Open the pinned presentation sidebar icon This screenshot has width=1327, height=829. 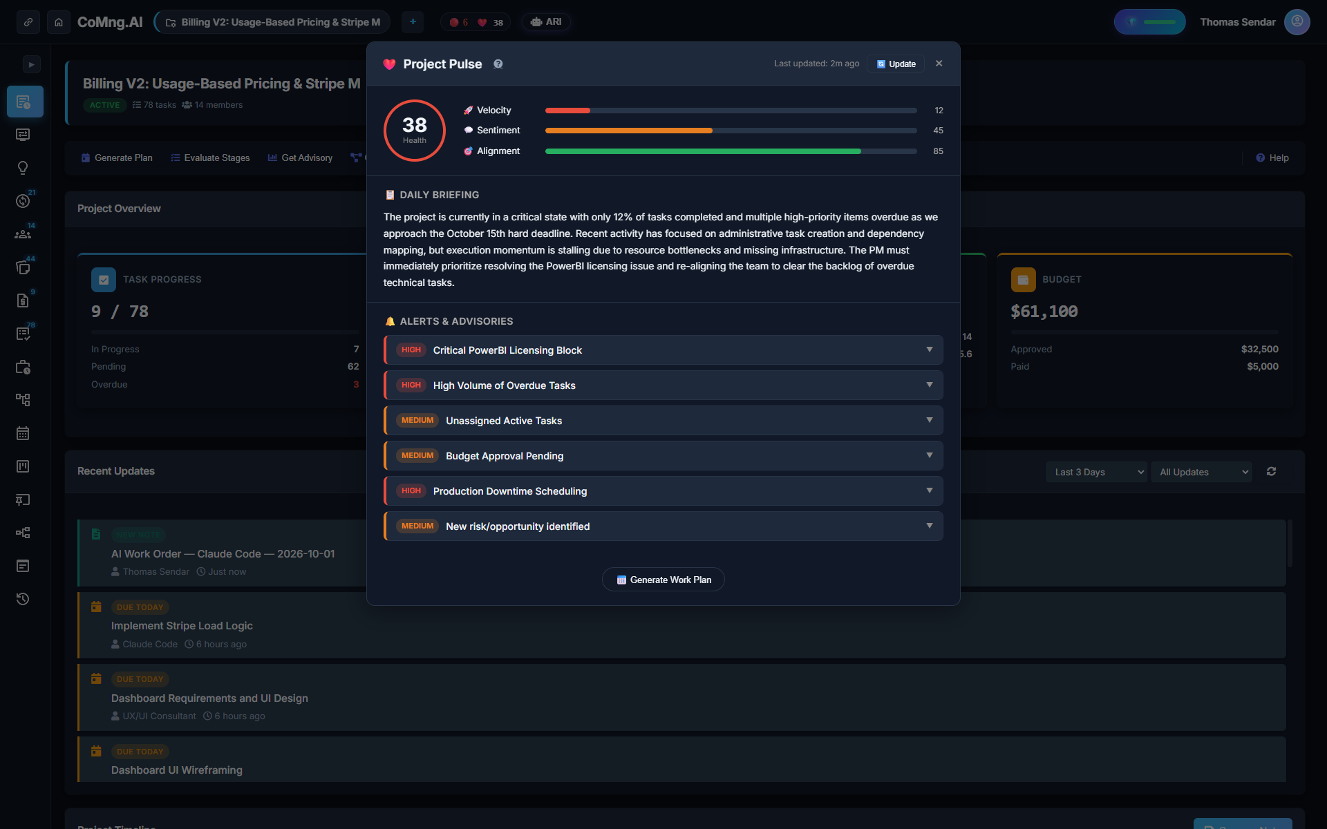23,499
